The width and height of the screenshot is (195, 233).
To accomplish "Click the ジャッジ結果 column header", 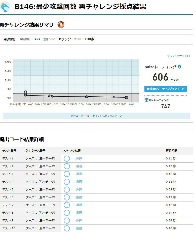I will click(x=72, y=151).
